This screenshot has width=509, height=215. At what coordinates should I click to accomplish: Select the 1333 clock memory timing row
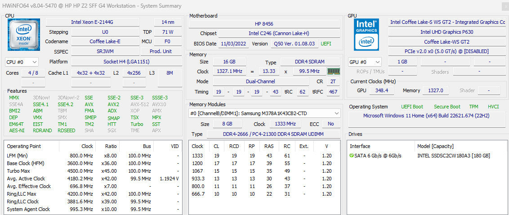(264, 156)
